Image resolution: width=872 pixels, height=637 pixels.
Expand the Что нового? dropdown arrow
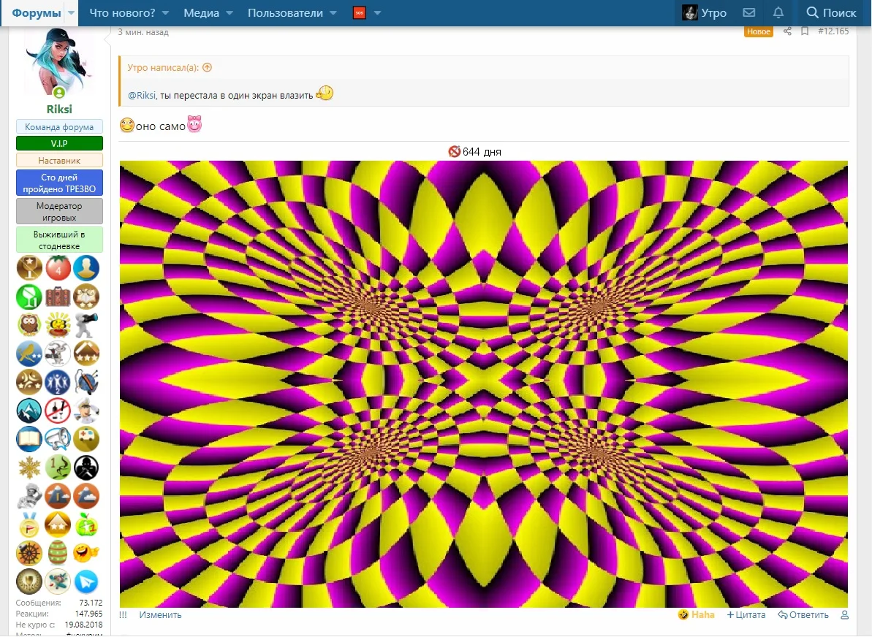pos(165,12)
